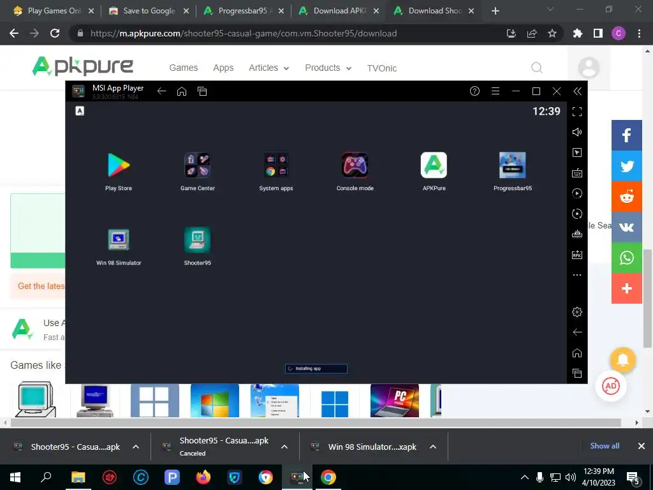Click the Installing app status indicator
The image size is (653, 490).
(x=316, y=368)
